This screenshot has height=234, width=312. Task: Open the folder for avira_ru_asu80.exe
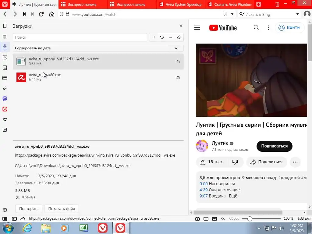(178, 77)
